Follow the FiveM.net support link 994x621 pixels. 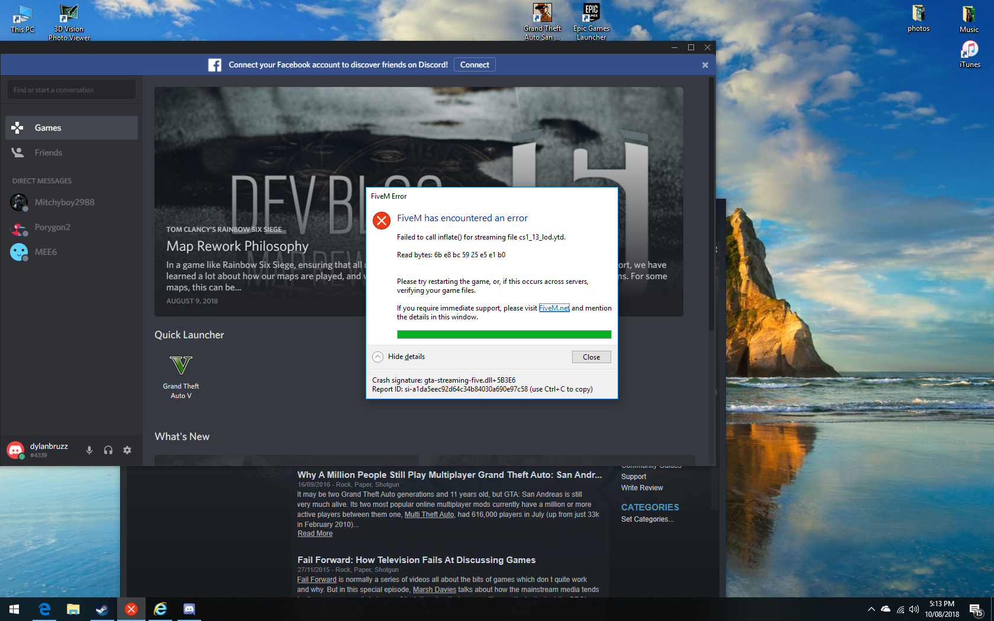(554, 308)
